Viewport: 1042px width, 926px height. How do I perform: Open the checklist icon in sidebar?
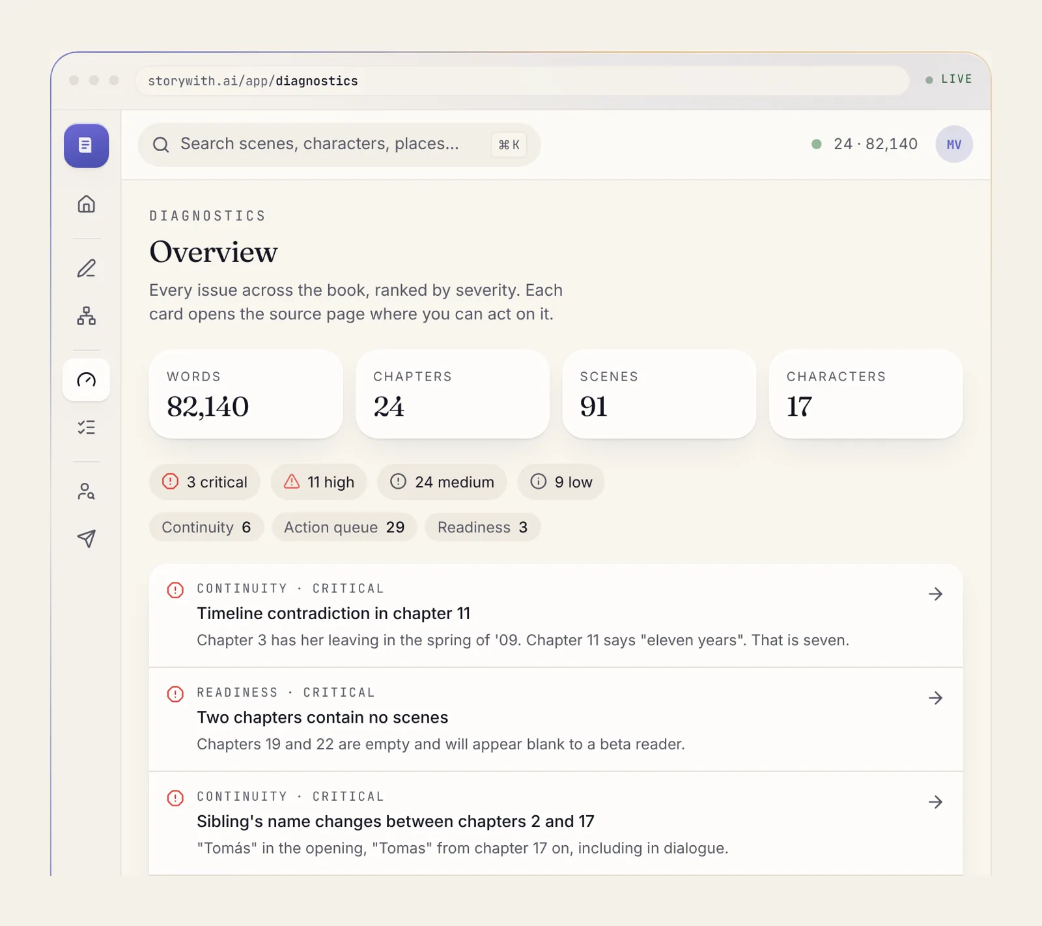(x=86, y=427)
